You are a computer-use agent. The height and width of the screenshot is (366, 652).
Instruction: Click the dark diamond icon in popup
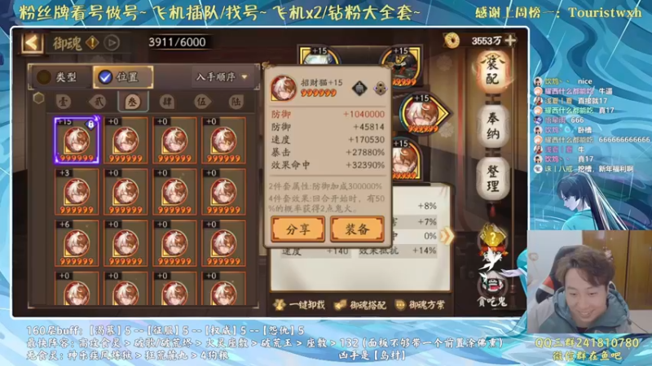359,88
